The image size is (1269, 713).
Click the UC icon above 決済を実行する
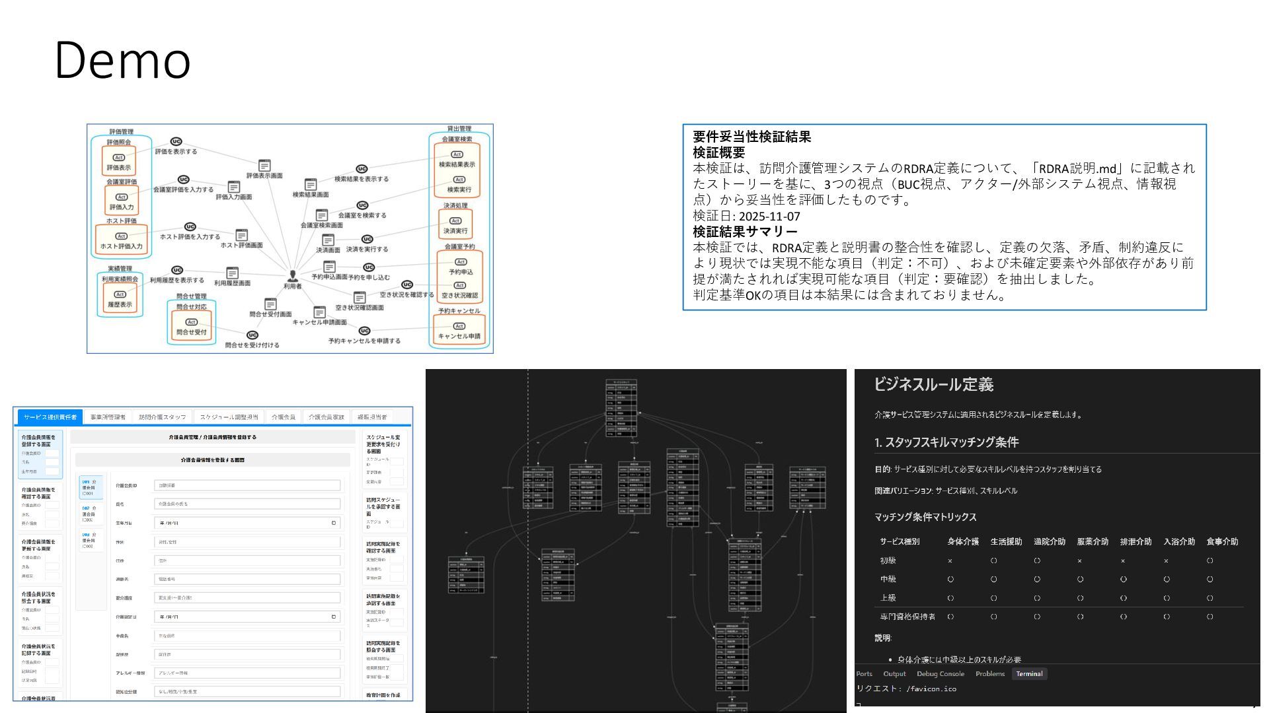coord(367,239)
